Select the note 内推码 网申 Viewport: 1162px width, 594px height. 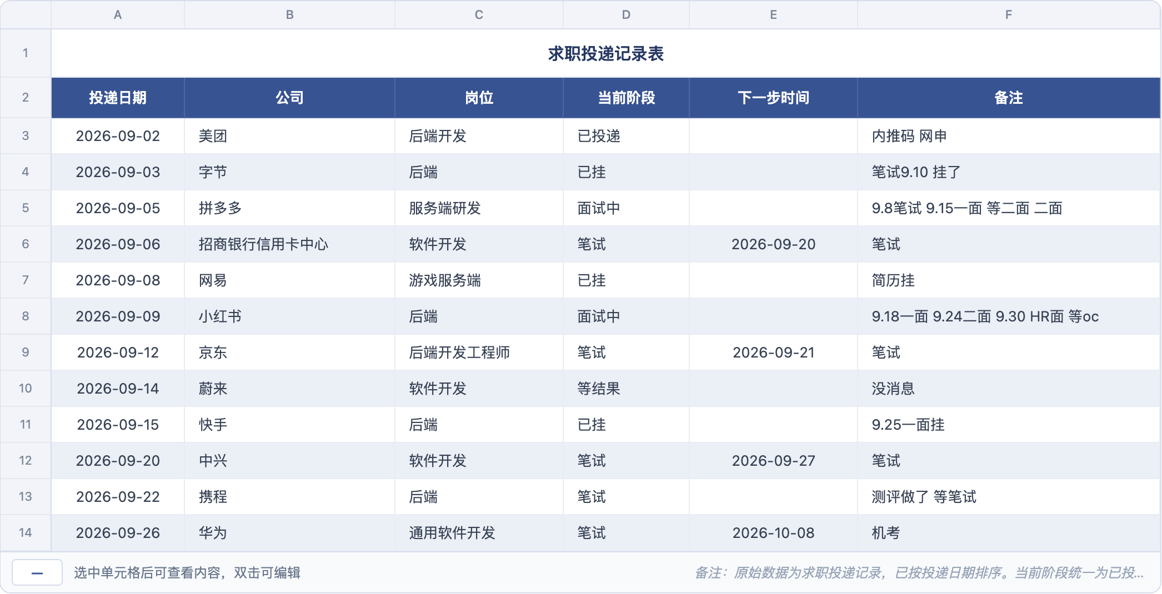click(x=1009, y=136)
